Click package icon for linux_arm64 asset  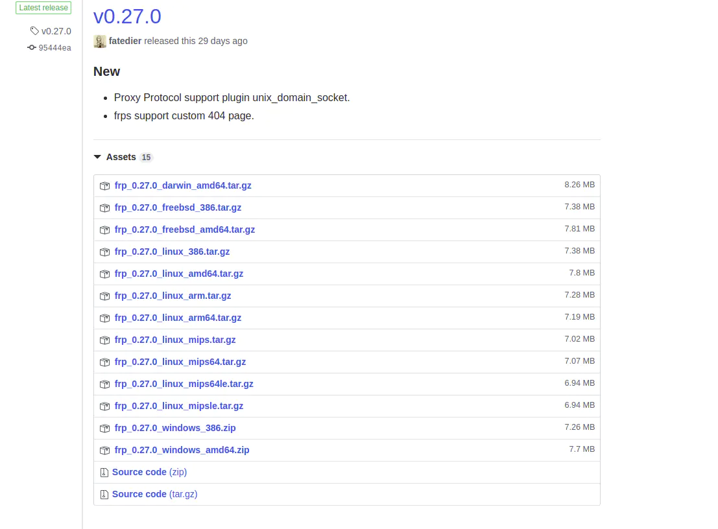(x=105, y=318)
